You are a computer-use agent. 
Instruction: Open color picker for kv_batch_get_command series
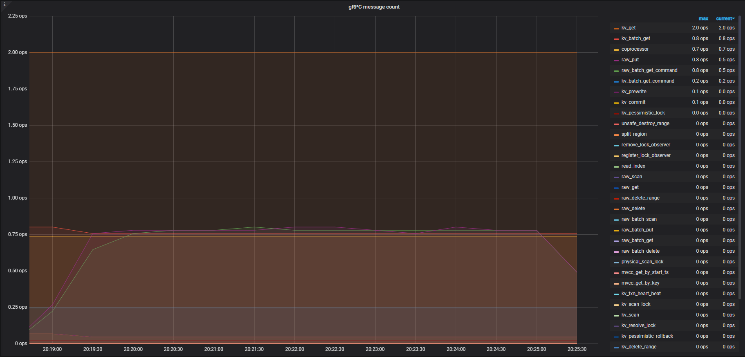pos(616,81)
